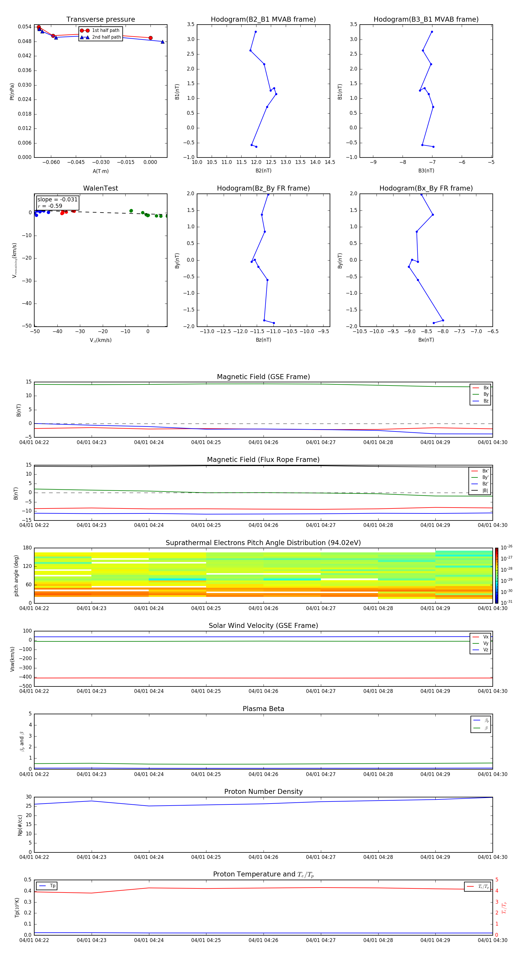Click the 'Hodogram(Bx_By FR frame)' title
Image resolution: width=527 pixels, height=966 pixels.
426,188
